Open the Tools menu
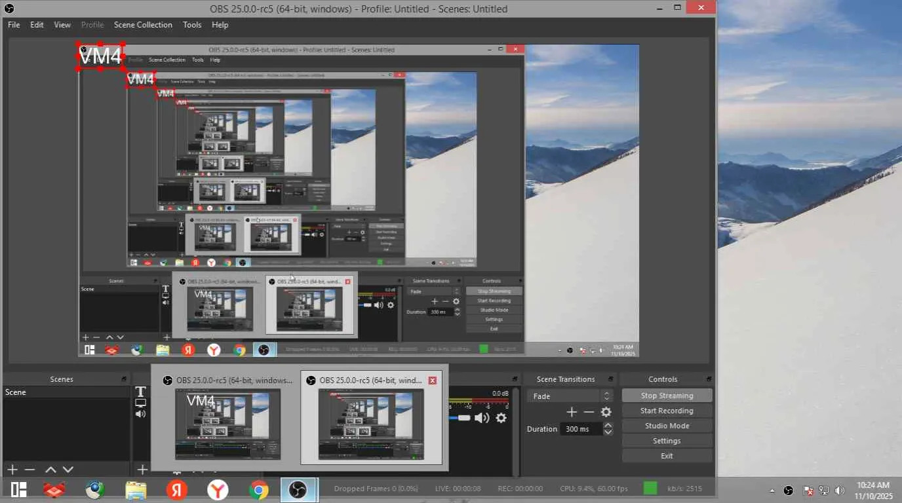 point(192,25)
